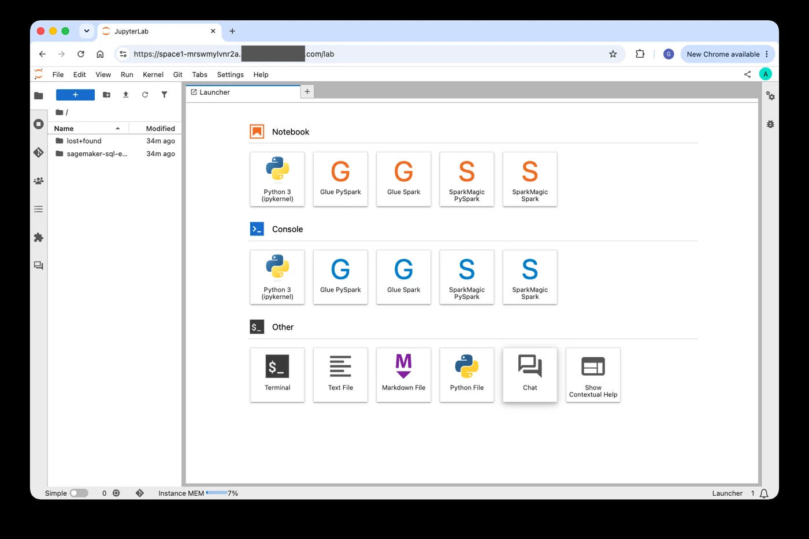809x539 pixels.
Task: Open the lost+found folder
Action: pos(114,141)
